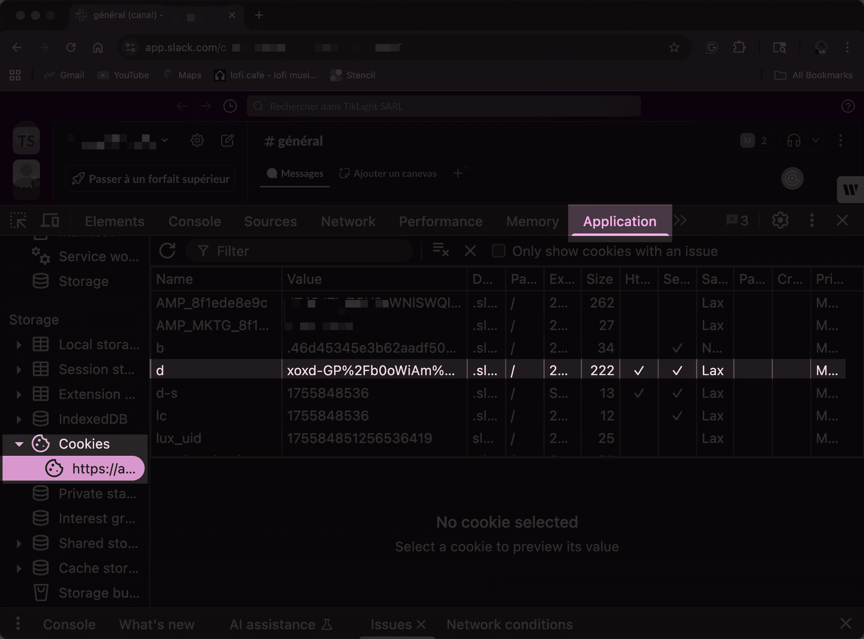Enable Only show cookies with an issue
The width and height of the screenshot is (864, 639).
point(499,251)
